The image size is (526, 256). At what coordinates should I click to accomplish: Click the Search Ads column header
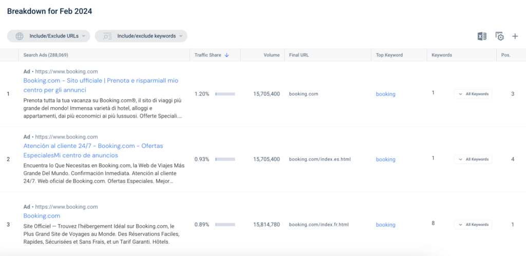(46, 55)
